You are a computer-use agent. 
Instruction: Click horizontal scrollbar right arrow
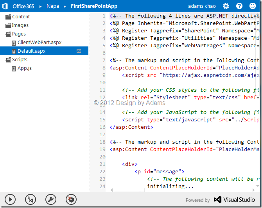(x=253, y=190)
